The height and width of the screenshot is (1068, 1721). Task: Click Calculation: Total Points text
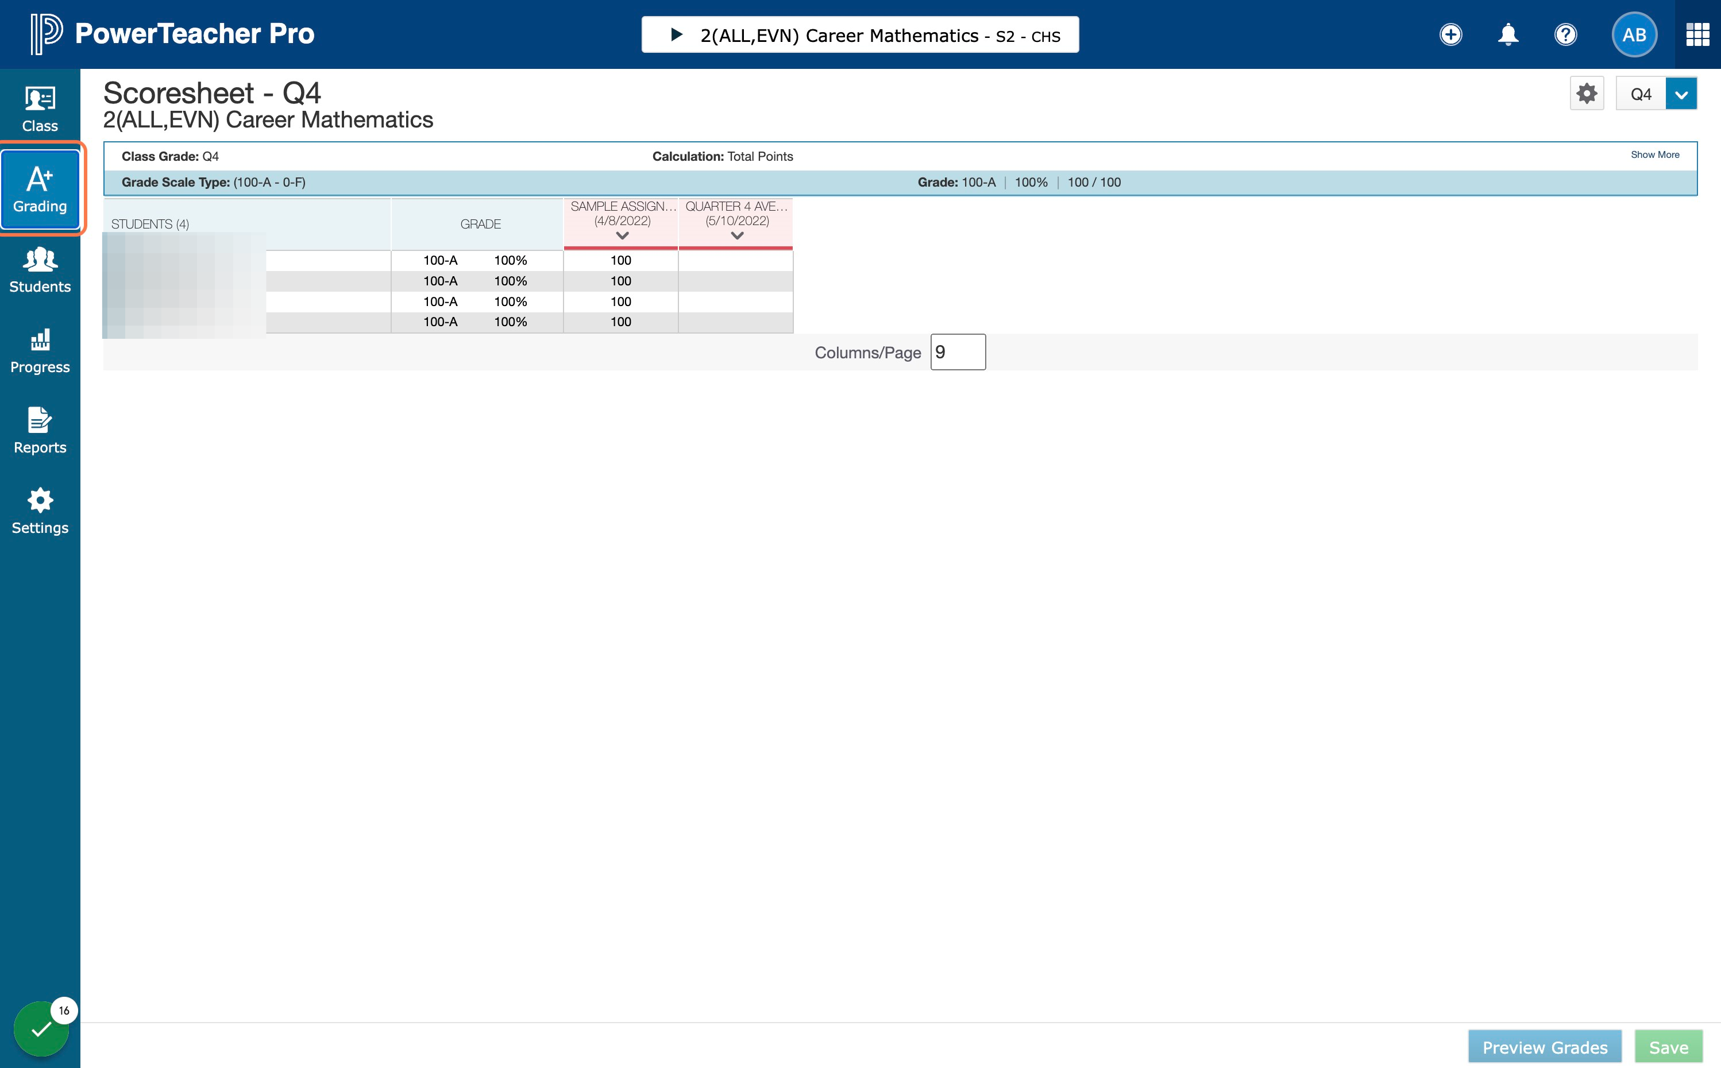[x=722, y=156]
